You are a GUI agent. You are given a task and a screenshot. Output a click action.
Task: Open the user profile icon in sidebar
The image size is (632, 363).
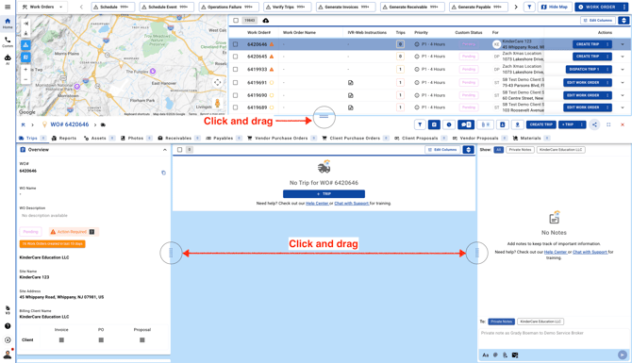tap(8, 355)
